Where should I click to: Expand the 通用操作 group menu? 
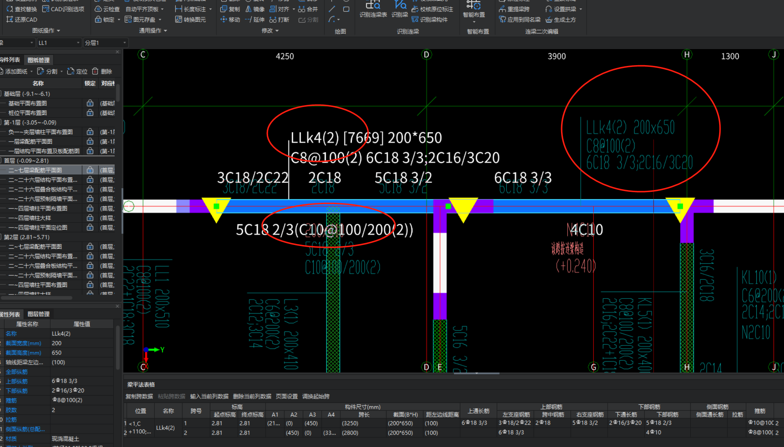pos(153,31)
